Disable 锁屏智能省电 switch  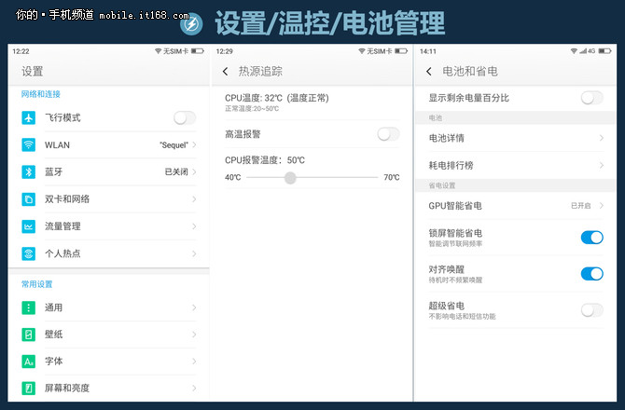coord(592,238)
